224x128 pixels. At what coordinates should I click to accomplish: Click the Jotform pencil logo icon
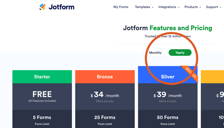[x=43, y=7]
